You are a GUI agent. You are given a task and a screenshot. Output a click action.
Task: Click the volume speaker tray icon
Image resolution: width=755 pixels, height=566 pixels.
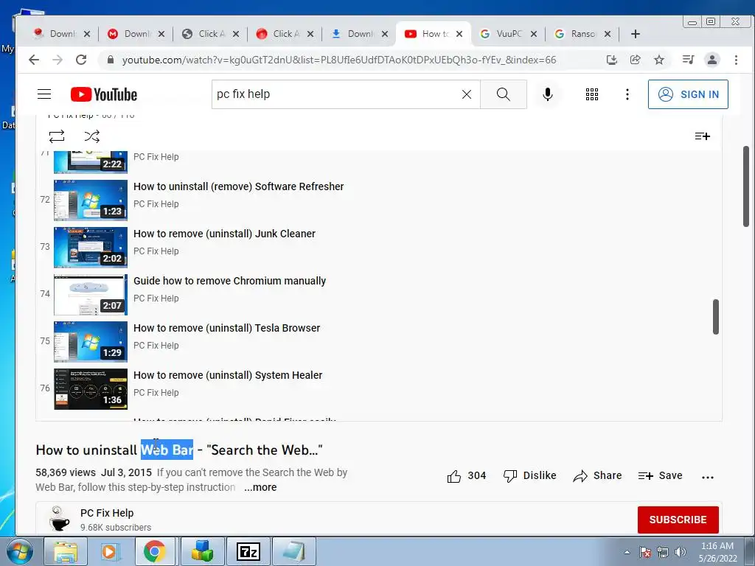click(x=681, y=552)
